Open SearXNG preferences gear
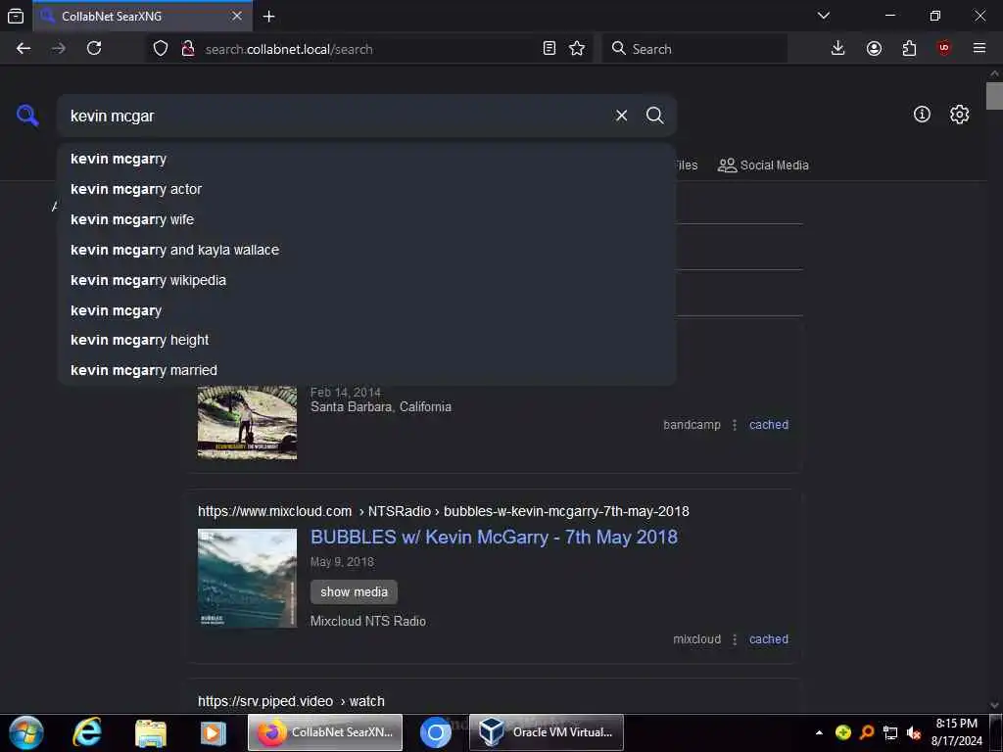 (x=959, y=115)
